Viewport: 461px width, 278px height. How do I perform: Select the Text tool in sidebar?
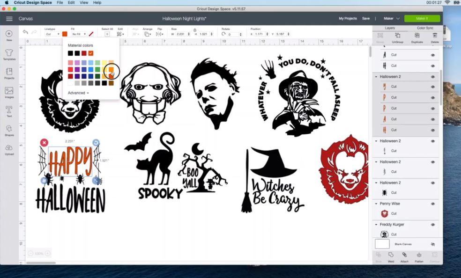click(x=9, y=111)
